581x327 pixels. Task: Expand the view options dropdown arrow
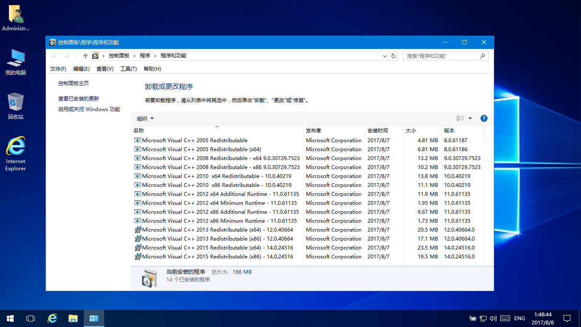470,118
